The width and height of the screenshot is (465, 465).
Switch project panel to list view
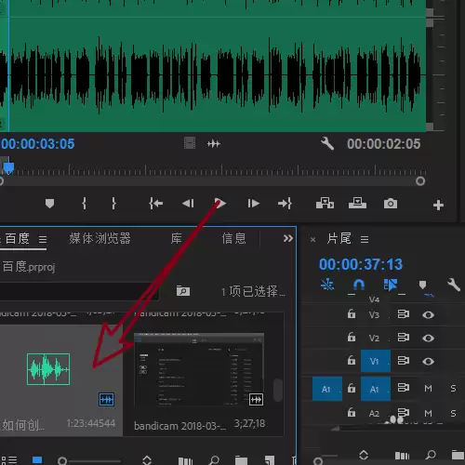(9, 460)
